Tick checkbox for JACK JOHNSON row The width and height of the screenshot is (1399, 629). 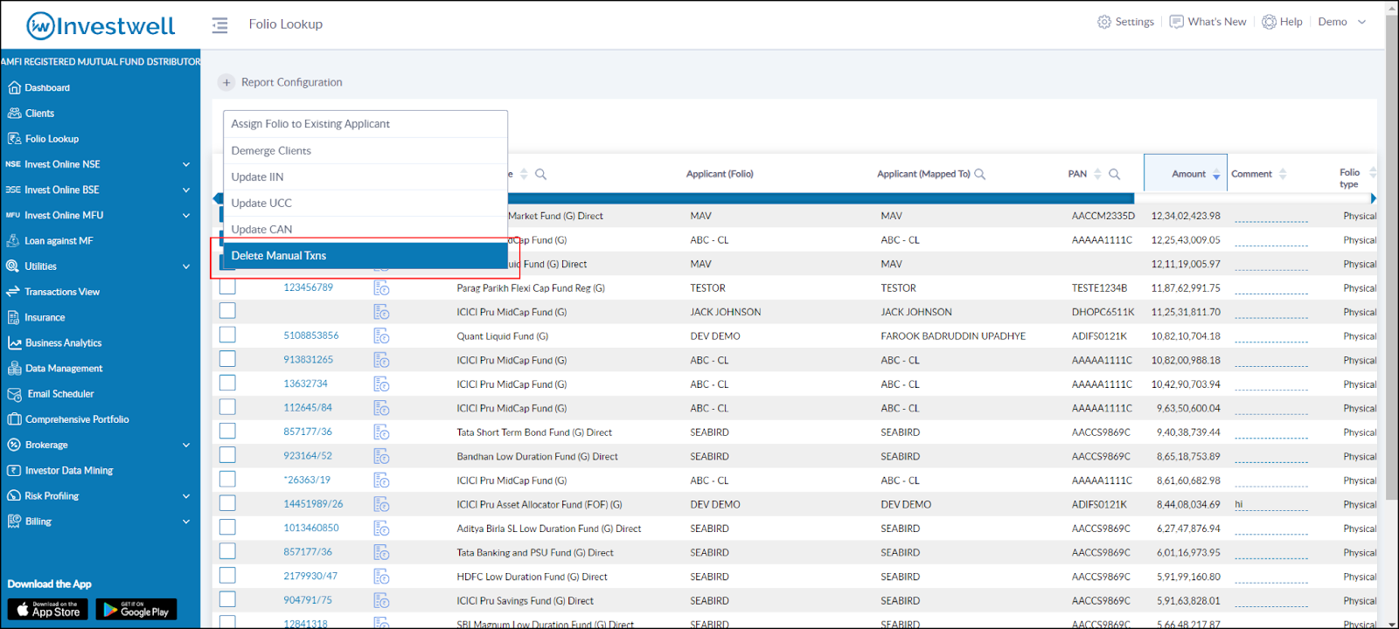coord(227,310)
